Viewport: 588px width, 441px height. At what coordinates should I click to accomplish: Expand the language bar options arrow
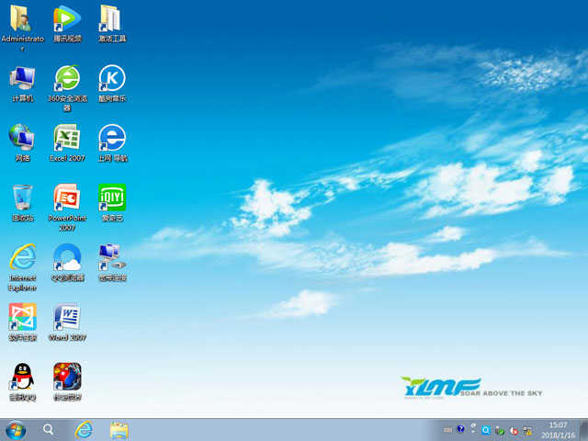(x=473, y=430)
